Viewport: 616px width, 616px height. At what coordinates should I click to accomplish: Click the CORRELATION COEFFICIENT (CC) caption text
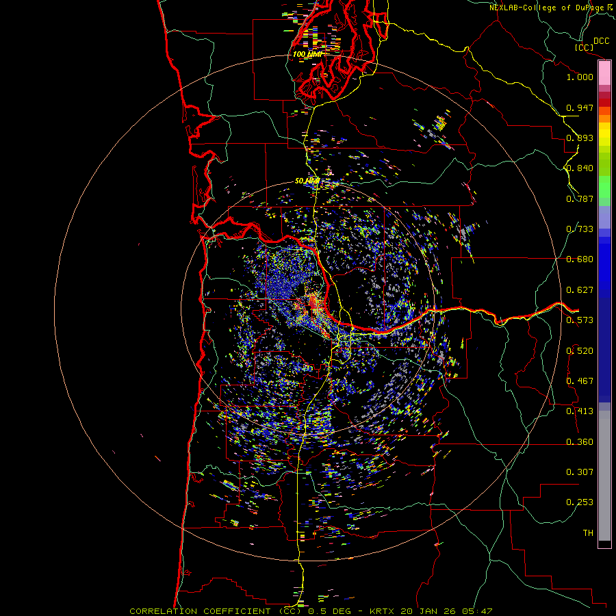click(216, 611)
